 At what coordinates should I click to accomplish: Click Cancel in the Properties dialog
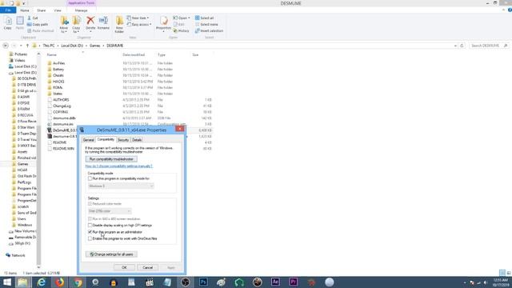tap(147, 267)
